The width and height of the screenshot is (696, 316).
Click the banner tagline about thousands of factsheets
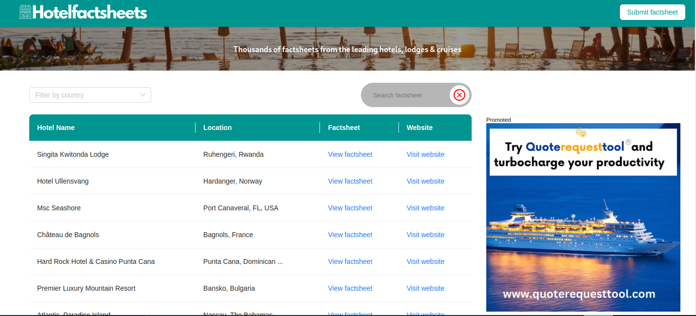pos(347,49)
